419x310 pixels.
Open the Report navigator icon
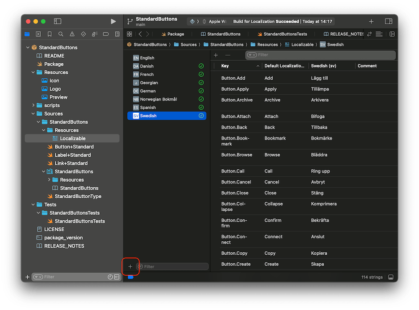point(117,34)
